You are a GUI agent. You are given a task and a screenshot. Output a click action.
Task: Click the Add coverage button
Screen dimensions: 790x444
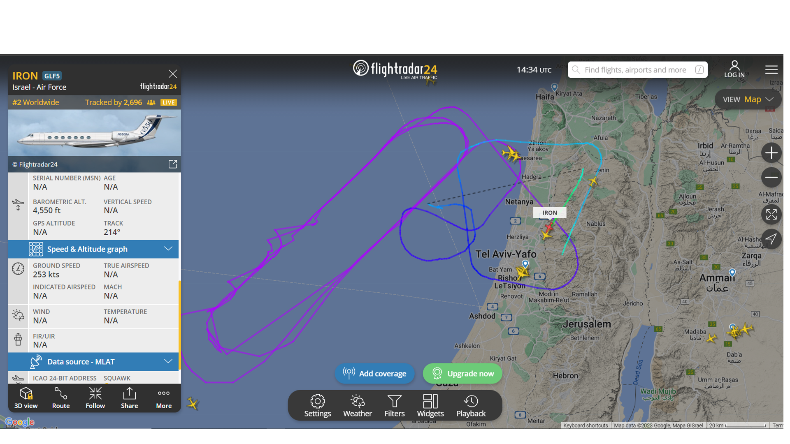pos(374,373)
